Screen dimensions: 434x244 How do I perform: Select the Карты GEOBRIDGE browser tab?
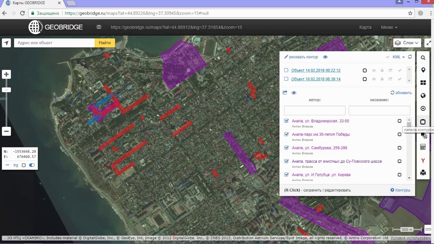coord(32,3)
